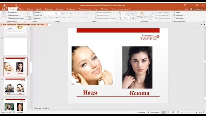Close the document tab Как запоминать имена
The height and width of the screenshot is (116, 206).
coord(46,24)
